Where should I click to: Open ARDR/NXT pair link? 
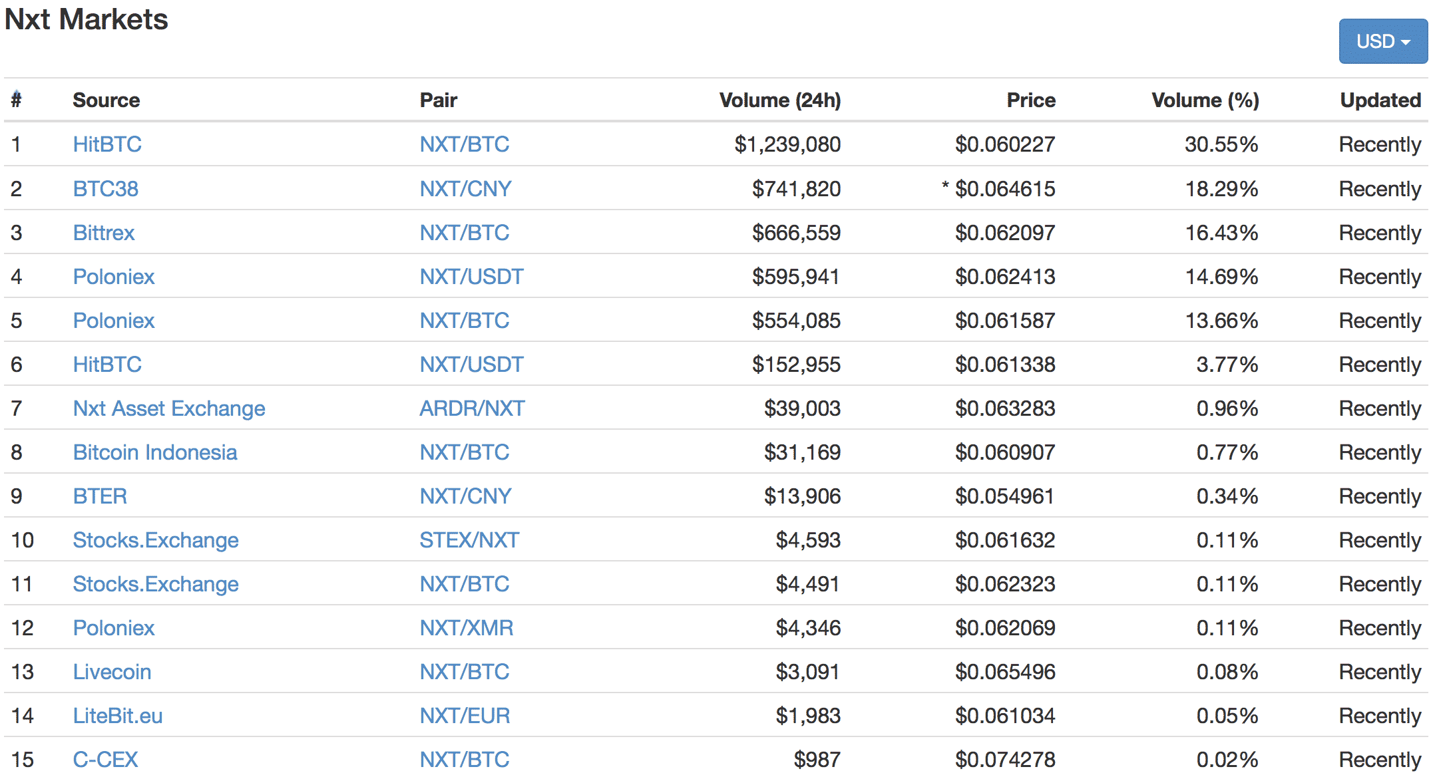click(473, 408)
